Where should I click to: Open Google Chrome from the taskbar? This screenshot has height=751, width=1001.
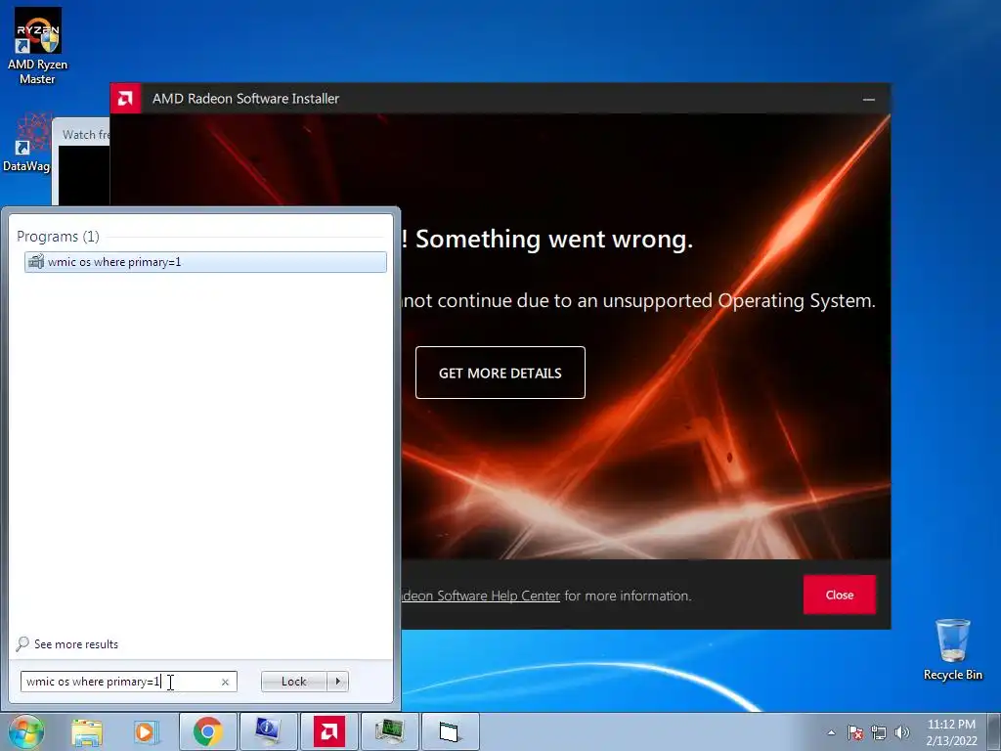207,731
